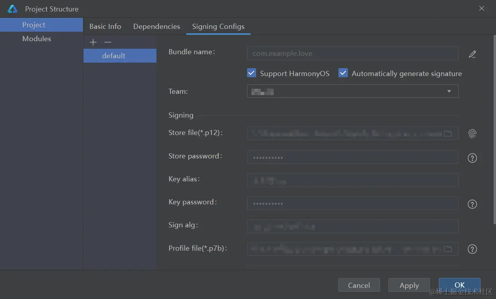Click the fingerprint icon next to Store file
Viewport: 496px width, 299px height.
coord(472,134)
